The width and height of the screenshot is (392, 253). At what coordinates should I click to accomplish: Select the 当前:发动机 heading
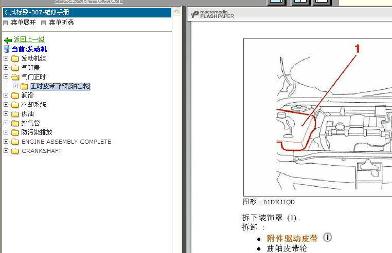(x=29, y=49)
